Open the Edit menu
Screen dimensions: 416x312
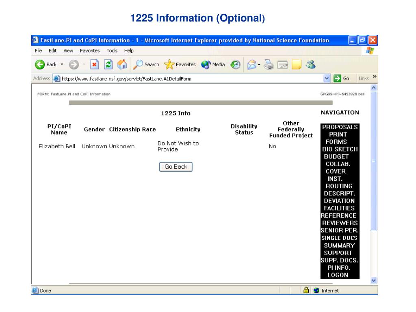tap(52, 51)
